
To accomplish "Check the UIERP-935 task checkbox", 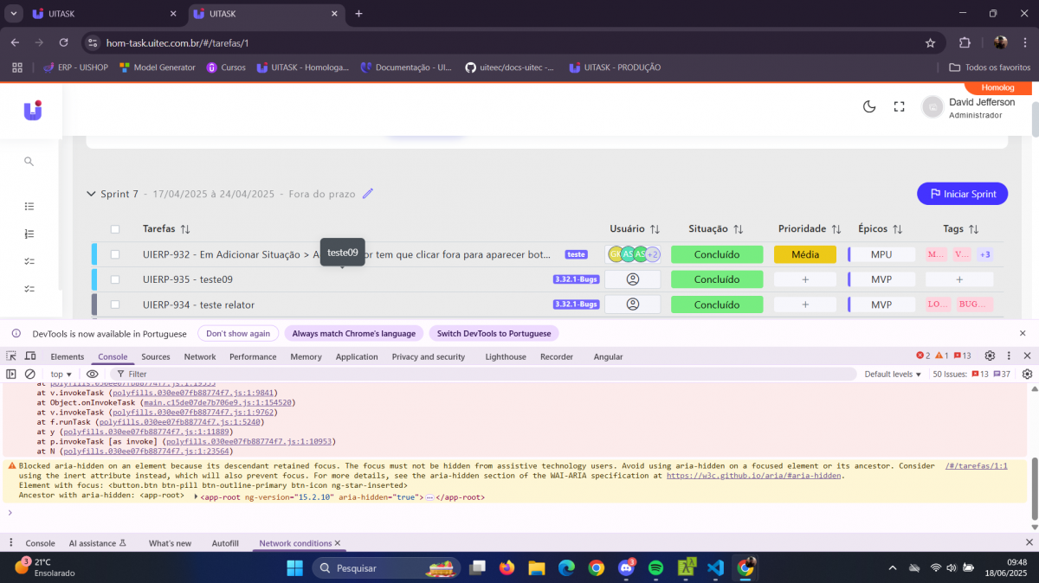I will (115, 279).
